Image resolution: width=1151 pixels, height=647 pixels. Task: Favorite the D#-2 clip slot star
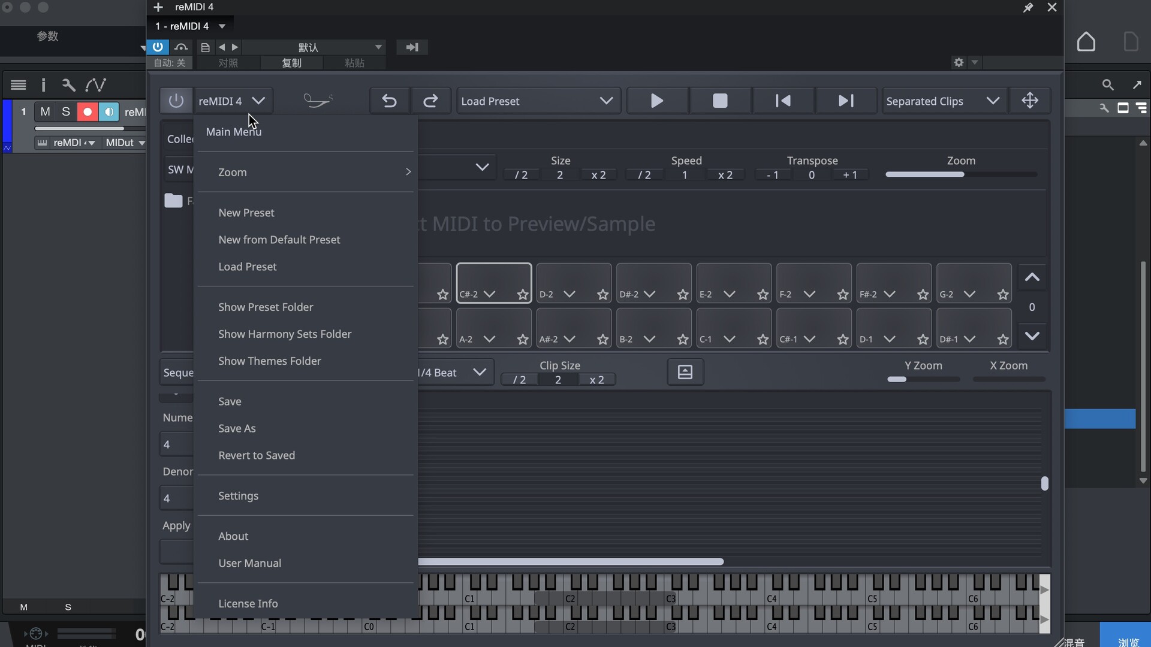(683, 294)
